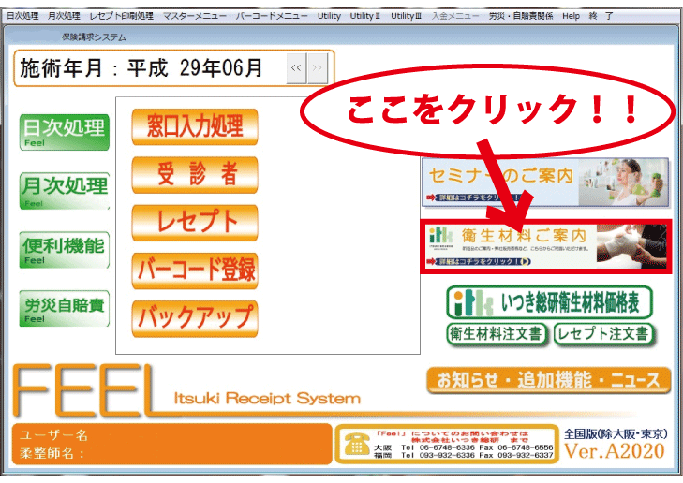683x483 pixels.
Task: Click the ユーザー名 label in orange panel
Action: coord(54,434)
